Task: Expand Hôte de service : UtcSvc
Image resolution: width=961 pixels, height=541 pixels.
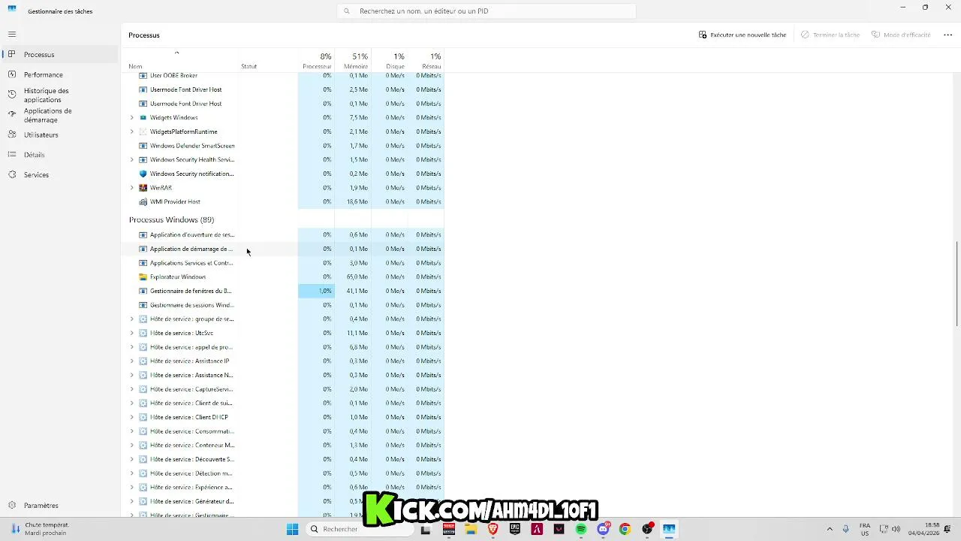Action: pyautogui.click(x=132, y=333)
